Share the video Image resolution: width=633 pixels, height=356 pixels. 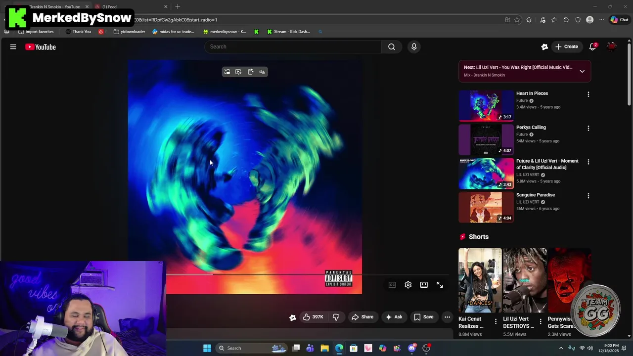coord(362,317)
